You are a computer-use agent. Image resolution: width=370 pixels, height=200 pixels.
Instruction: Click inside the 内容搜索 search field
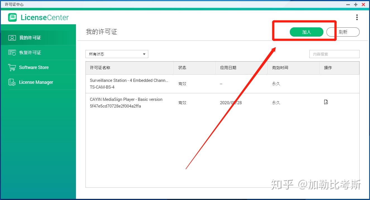click(x=334, y=54)
